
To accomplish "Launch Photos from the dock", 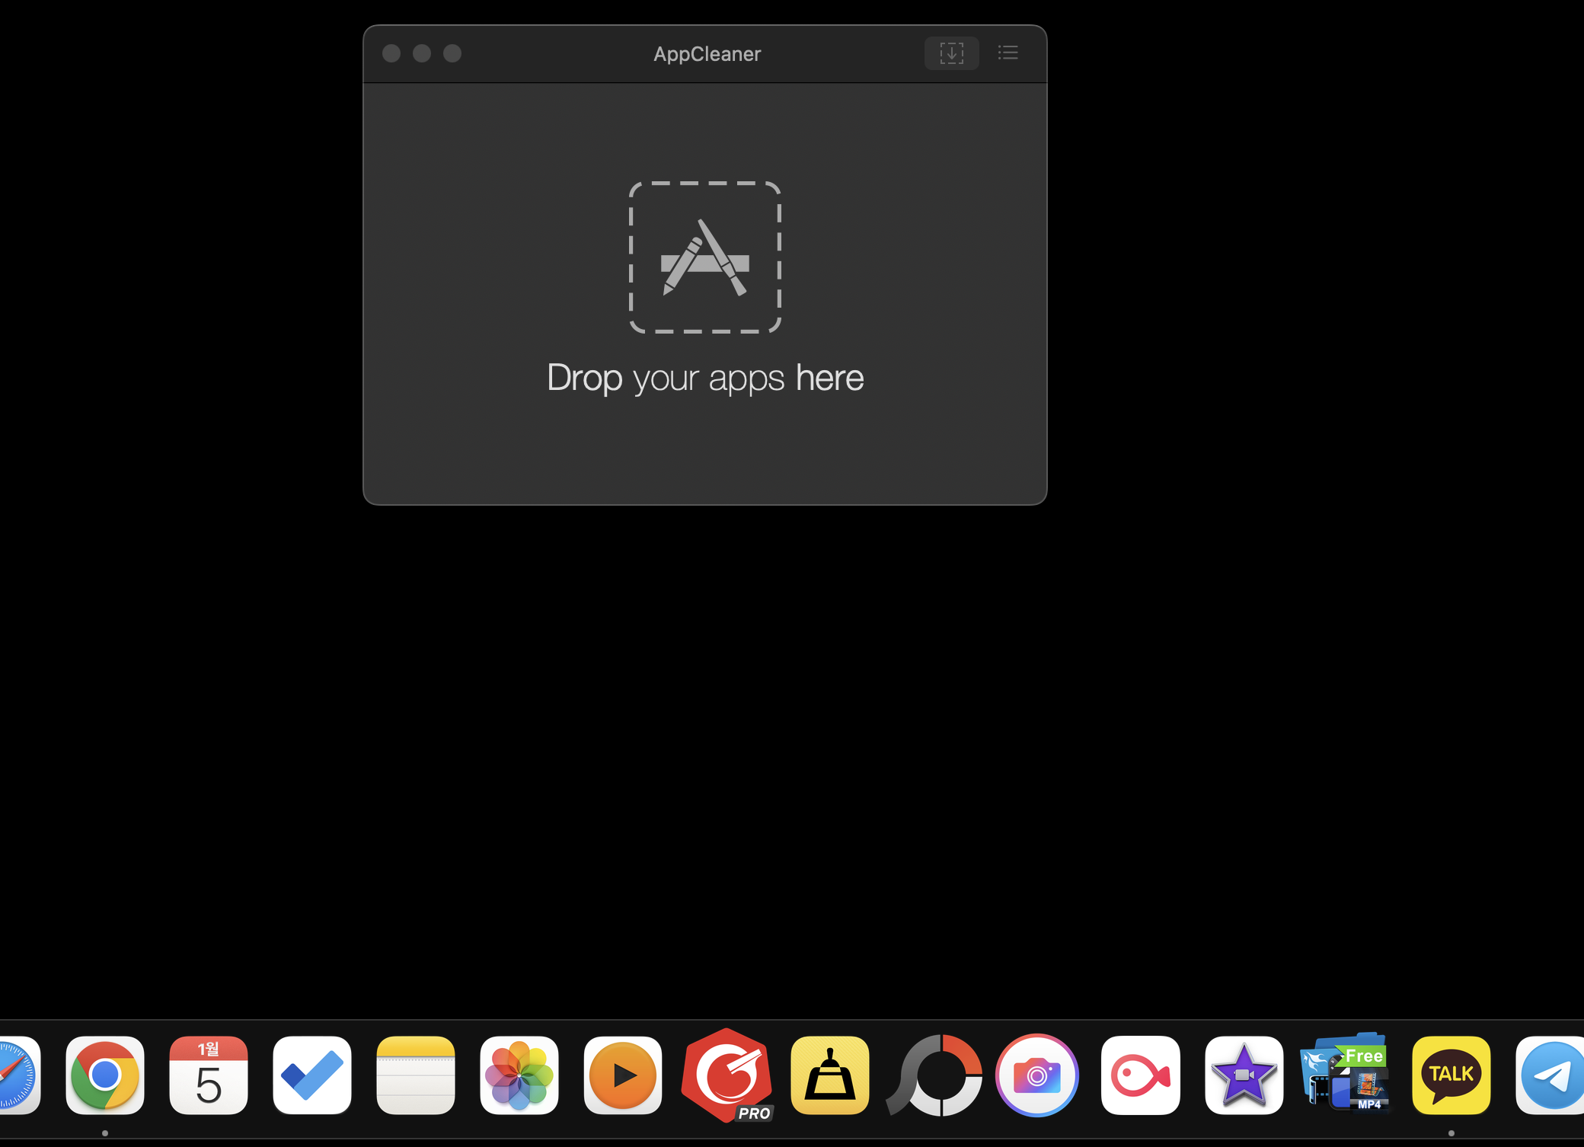I will click(519, 1075).
